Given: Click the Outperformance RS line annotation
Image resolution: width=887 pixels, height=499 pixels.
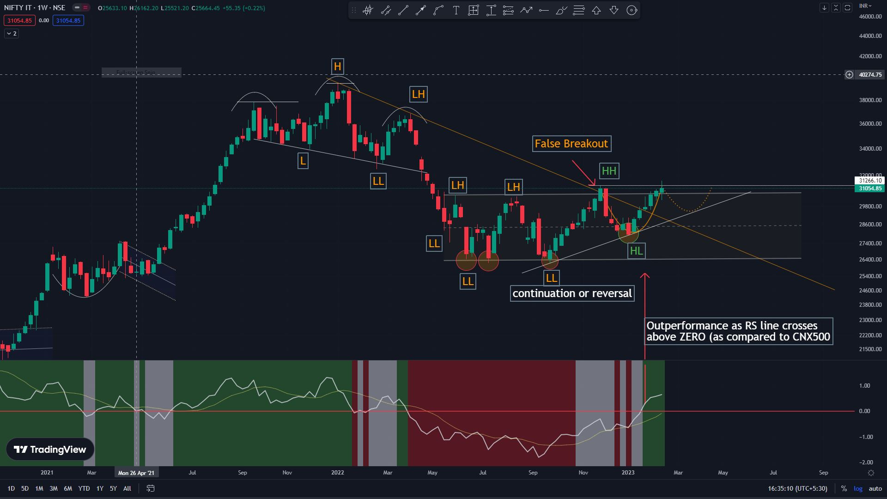Looking at the screenshot, I should coord(738,331).
